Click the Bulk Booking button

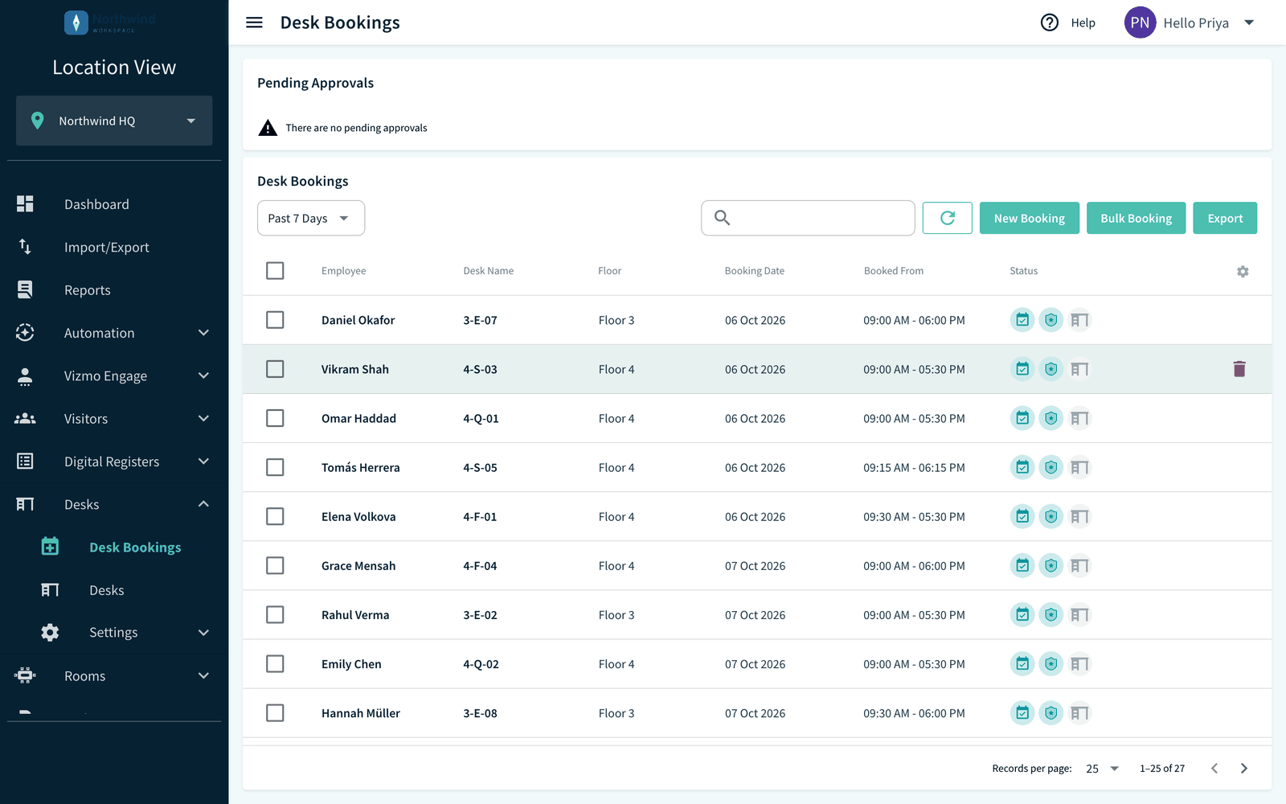(1137, 218)
